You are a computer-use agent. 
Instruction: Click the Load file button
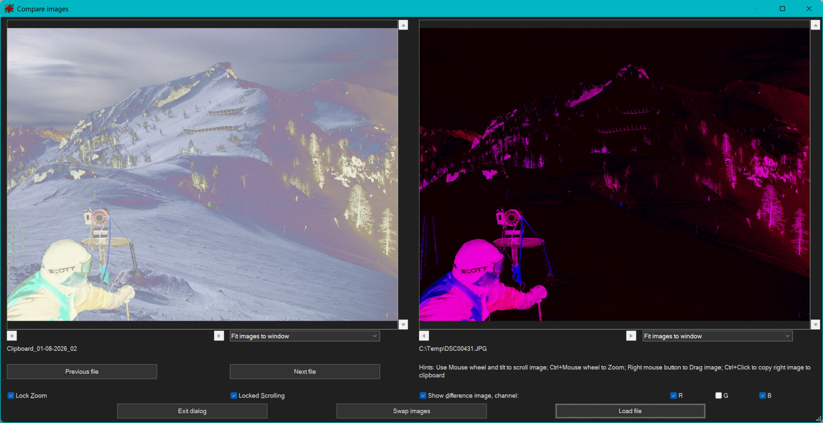tap(630, 411)
